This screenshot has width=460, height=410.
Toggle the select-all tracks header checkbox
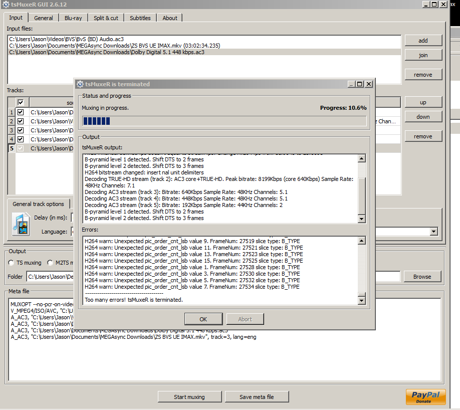21,102
